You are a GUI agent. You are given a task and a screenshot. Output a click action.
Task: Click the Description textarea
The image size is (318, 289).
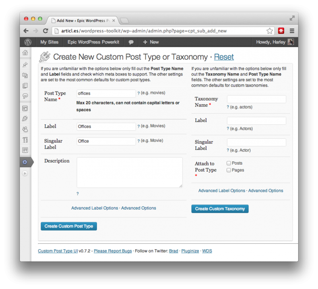pos(130,173)
